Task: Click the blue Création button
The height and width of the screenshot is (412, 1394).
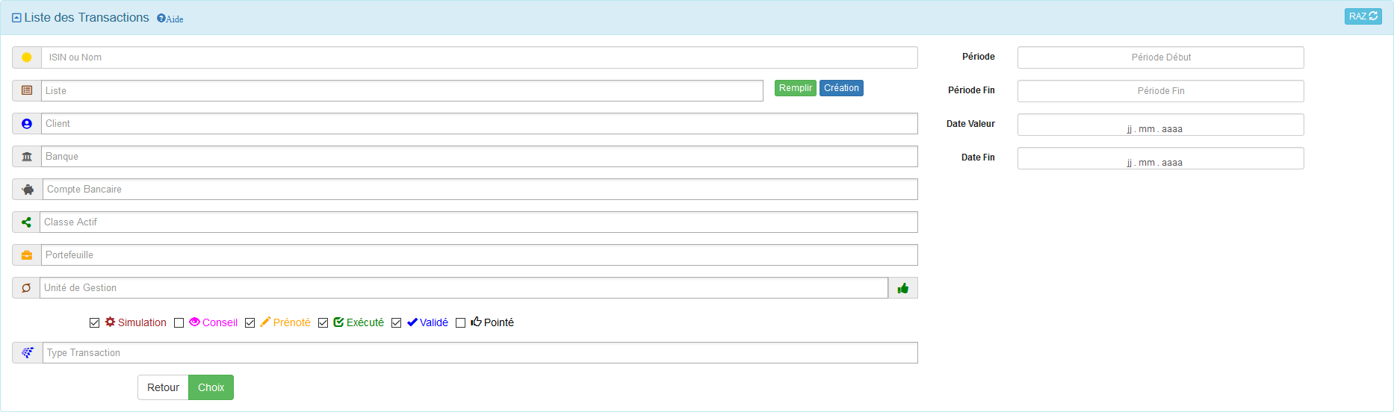Action: (841, 88)
